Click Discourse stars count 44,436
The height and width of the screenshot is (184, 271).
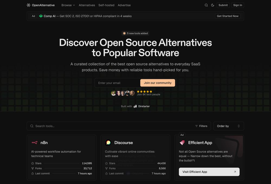point(162,163)
